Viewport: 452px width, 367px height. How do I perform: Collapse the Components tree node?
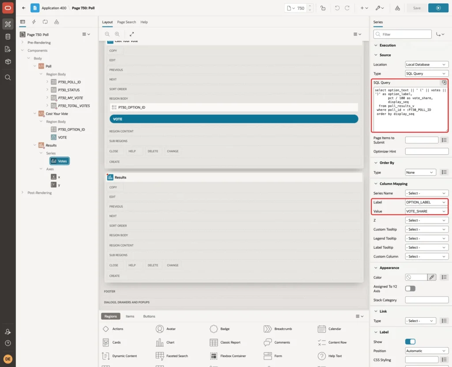click(x=23, y=50)
